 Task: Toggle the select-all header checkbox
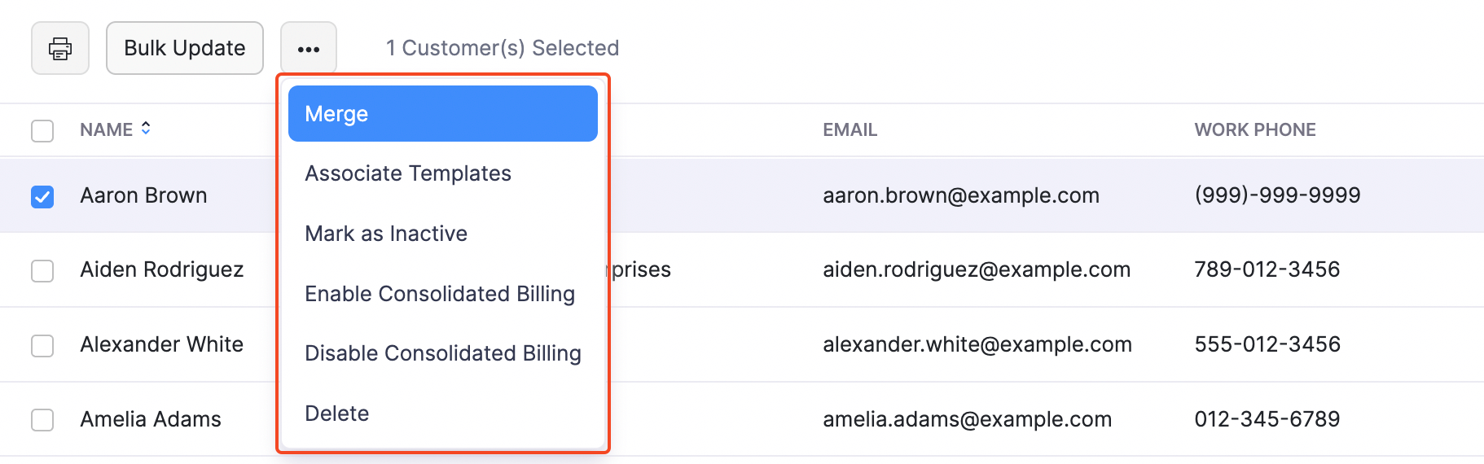coord(42,130)
